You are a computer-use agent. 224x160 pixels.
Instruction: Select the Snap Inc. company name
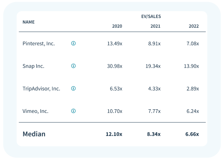(33, 66)
